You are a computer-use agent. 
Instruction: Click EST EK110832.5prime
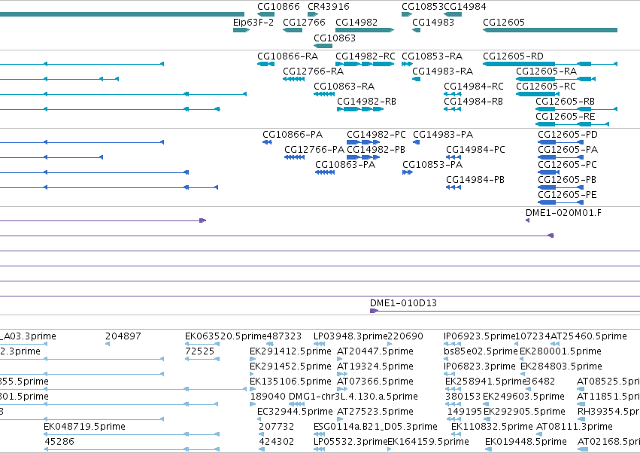point(492,427)
